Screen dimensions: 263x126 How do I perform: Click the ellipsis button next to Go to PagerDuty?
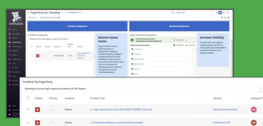pos(192,40)
